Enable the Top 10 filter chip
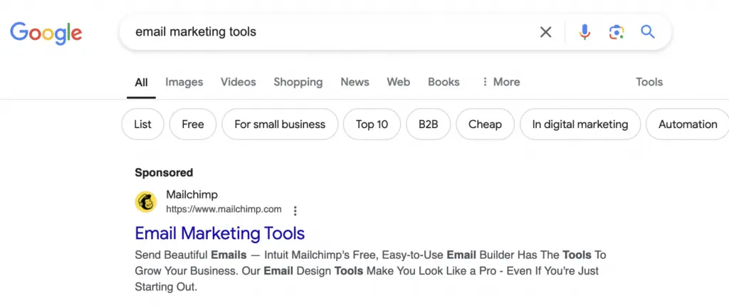 [x=372, y=124]
